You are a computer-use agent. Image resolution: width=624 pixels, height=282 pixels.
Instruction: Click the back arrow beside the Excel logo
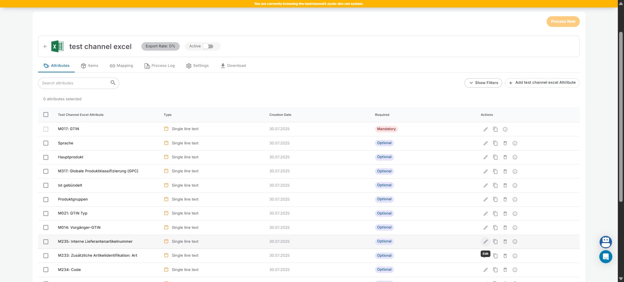[x=45, y=46]
